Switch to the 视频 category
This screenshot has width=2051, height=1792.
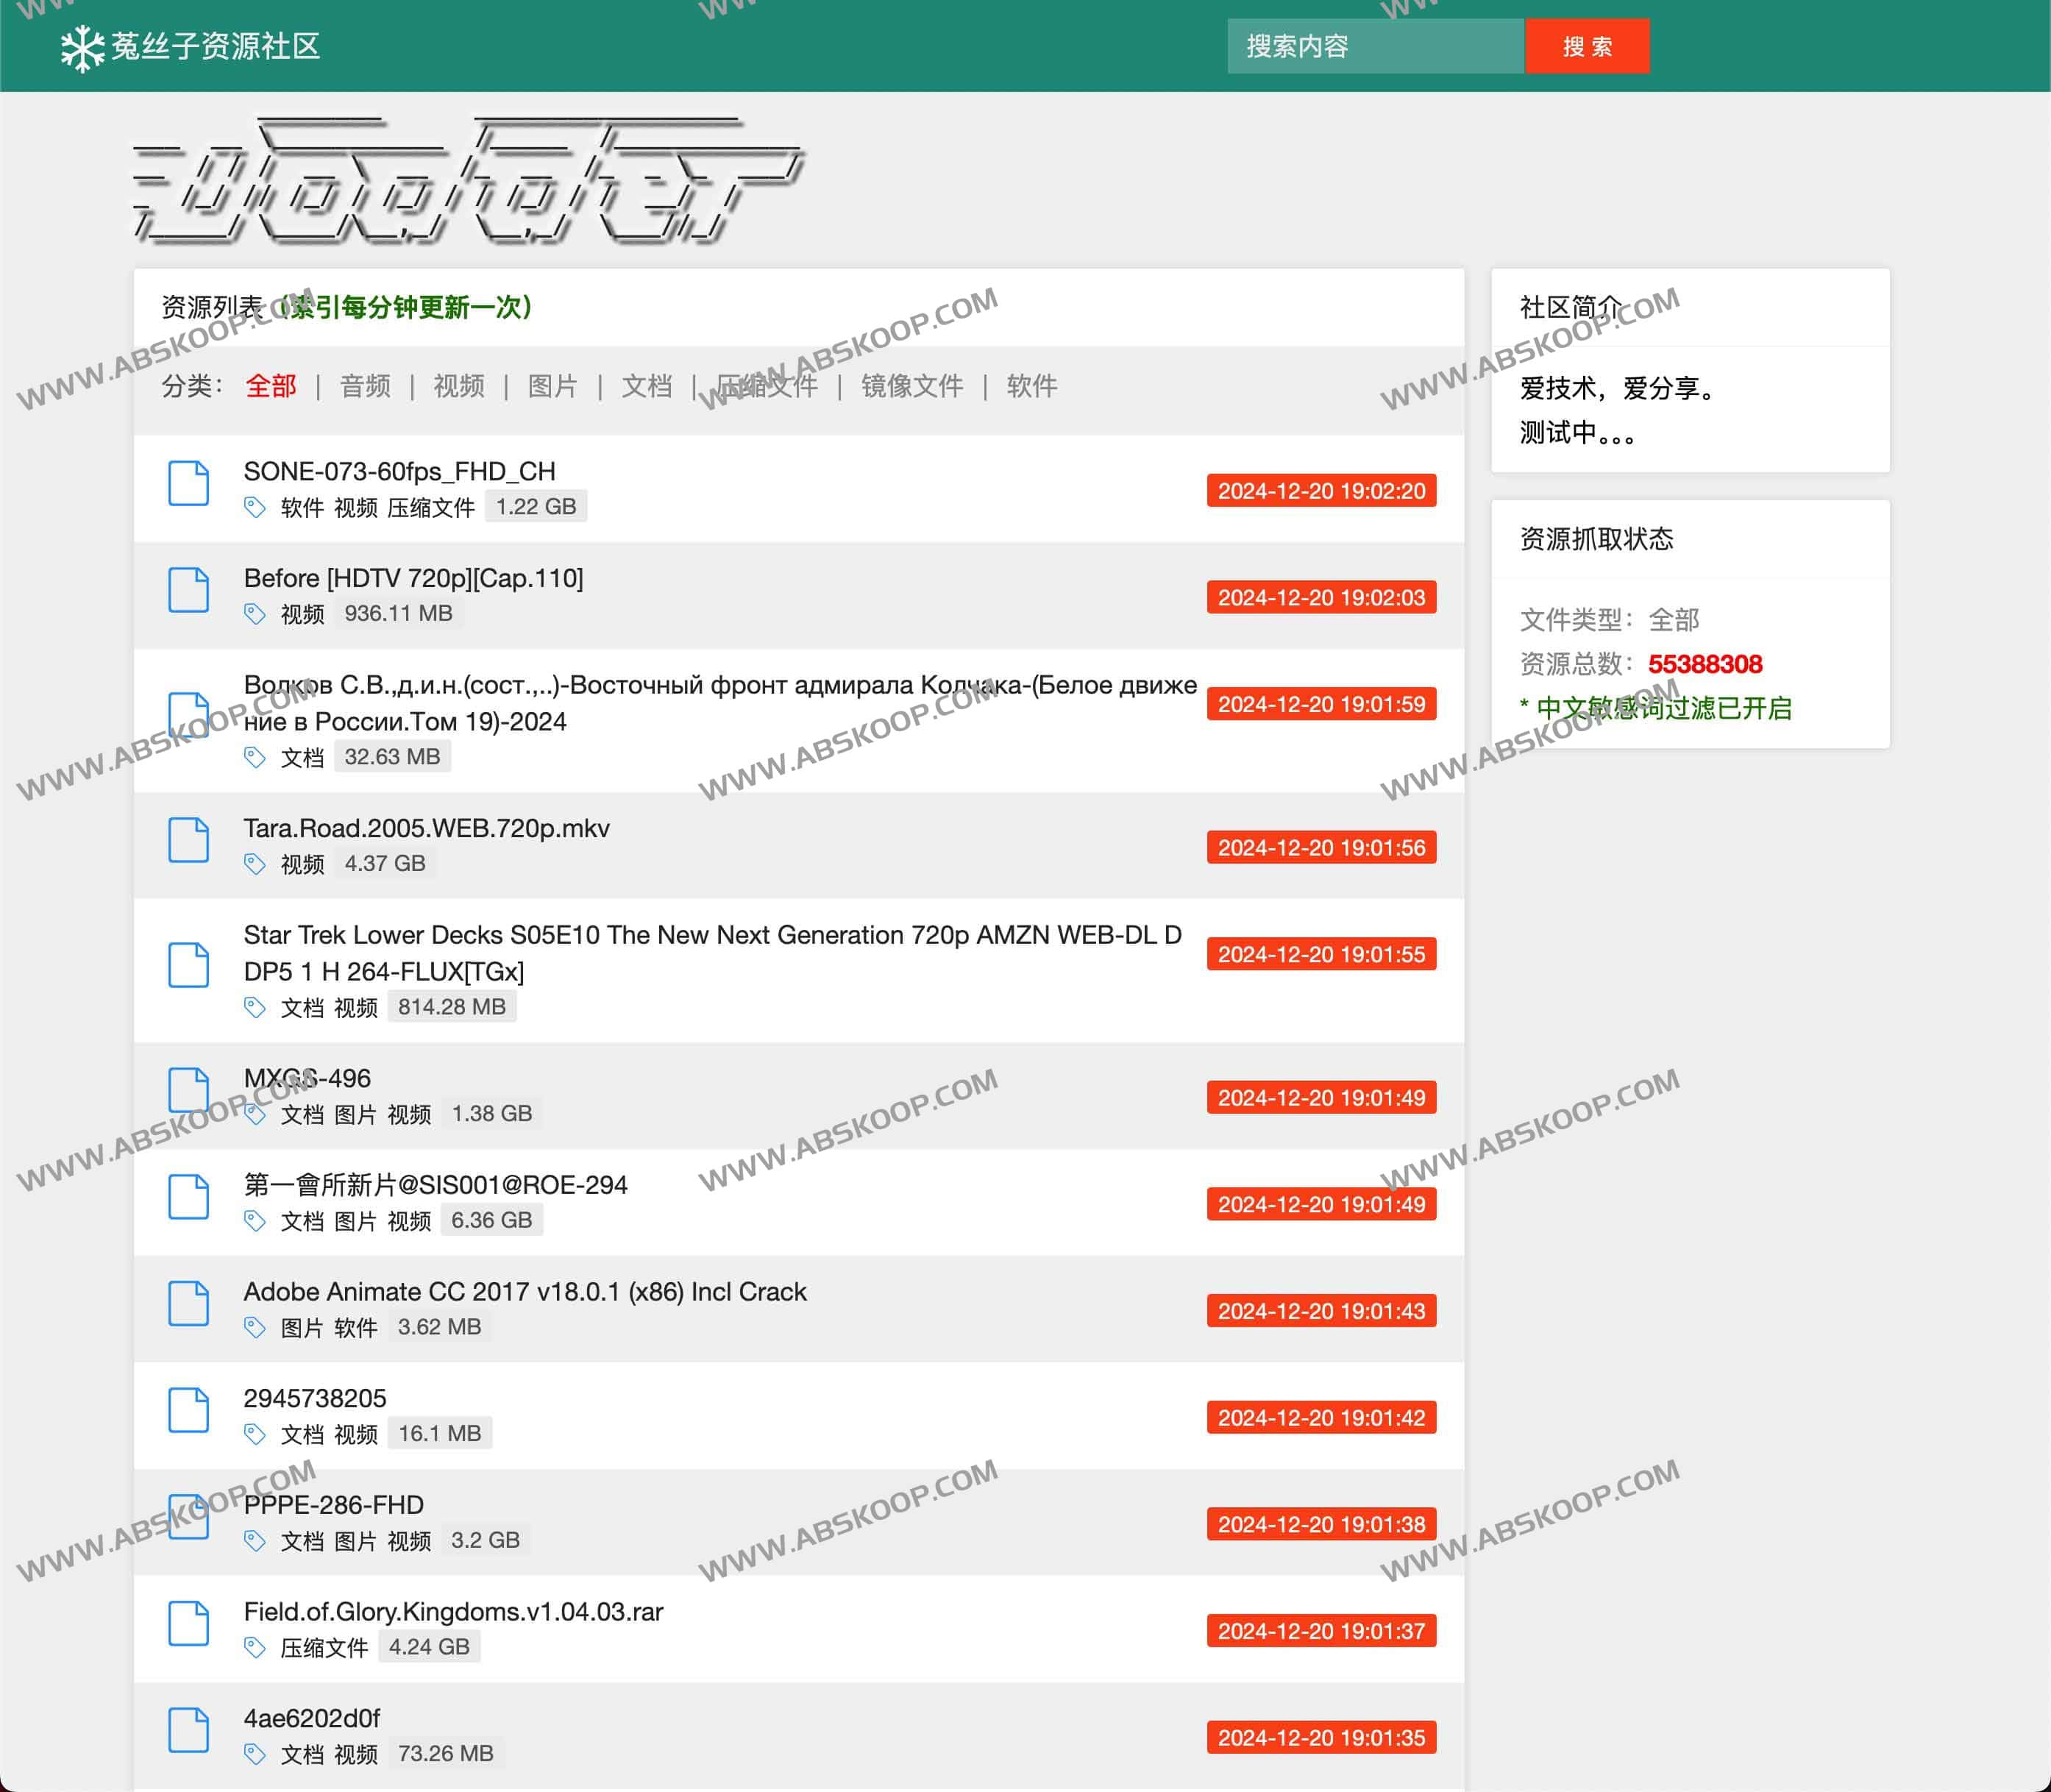point(459,386)
